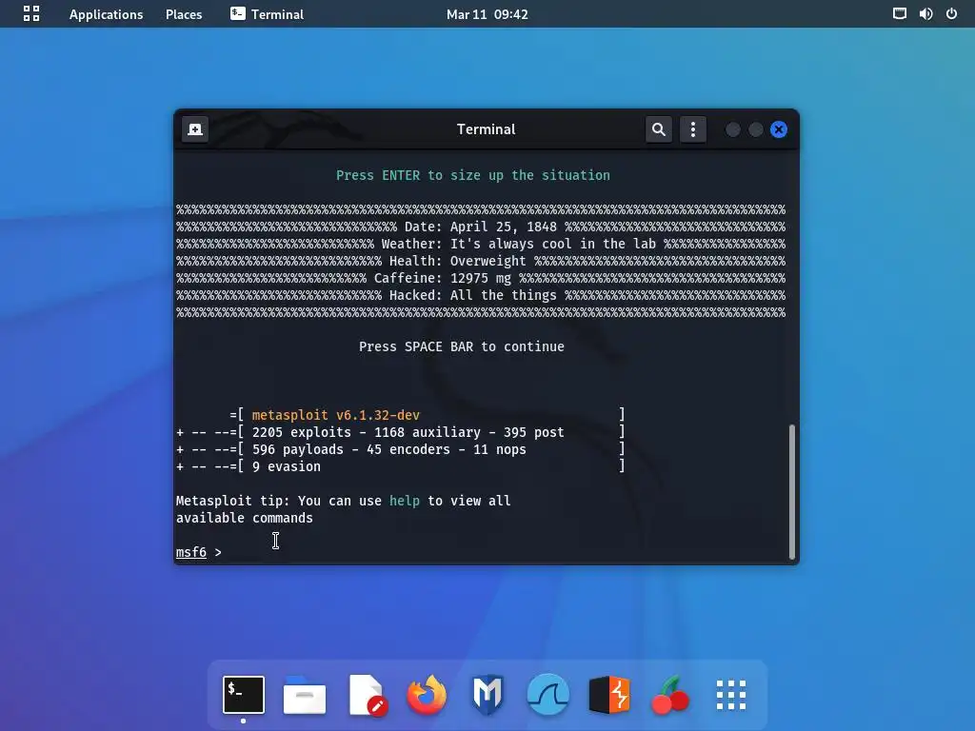Viewport: 975px width, 731px height.
Task: Show all applications grid in dock
Action: tap(730, 694)
